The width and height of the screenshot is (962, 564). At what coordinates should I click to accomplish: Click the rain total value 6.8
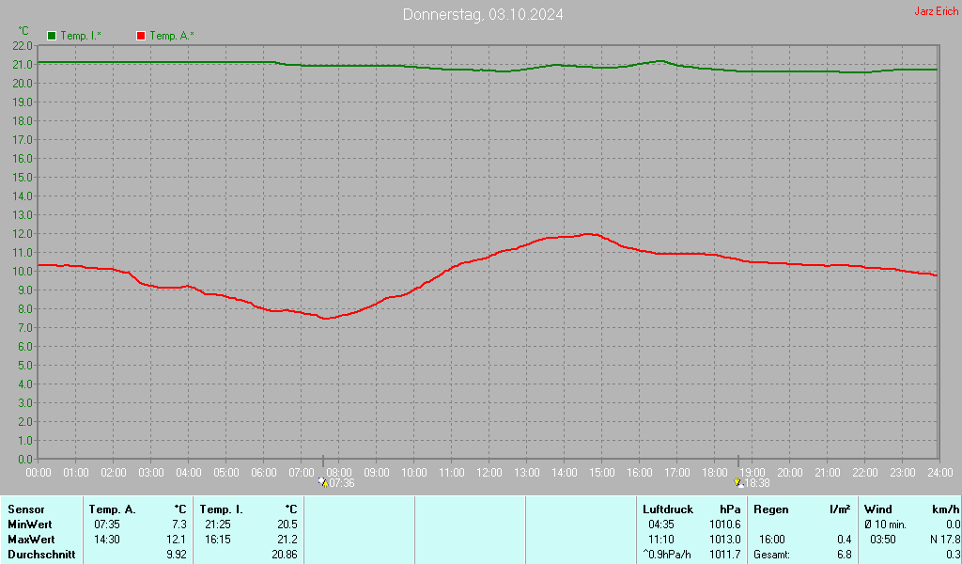[x=845, y=555]
